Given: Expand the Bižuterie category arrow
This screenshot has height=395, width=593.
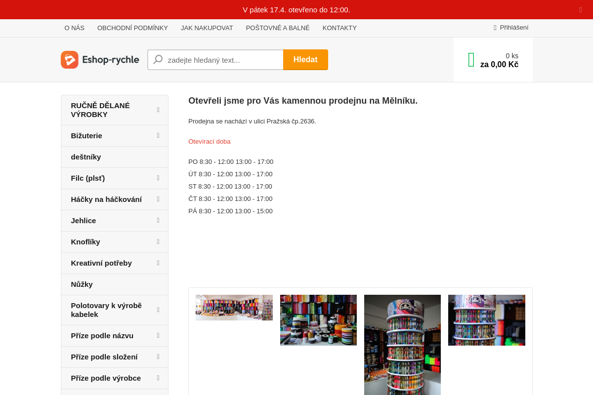Looking at the screenshot, I should tap(158, 135).
